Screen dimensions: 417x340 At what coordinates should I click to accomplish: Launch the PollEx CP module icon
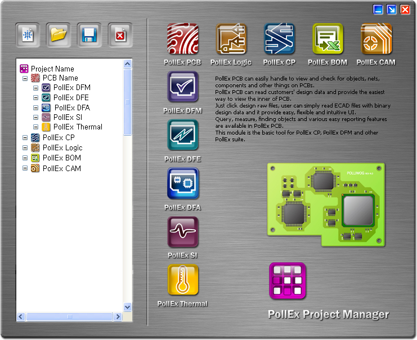[x=279, y=39]
